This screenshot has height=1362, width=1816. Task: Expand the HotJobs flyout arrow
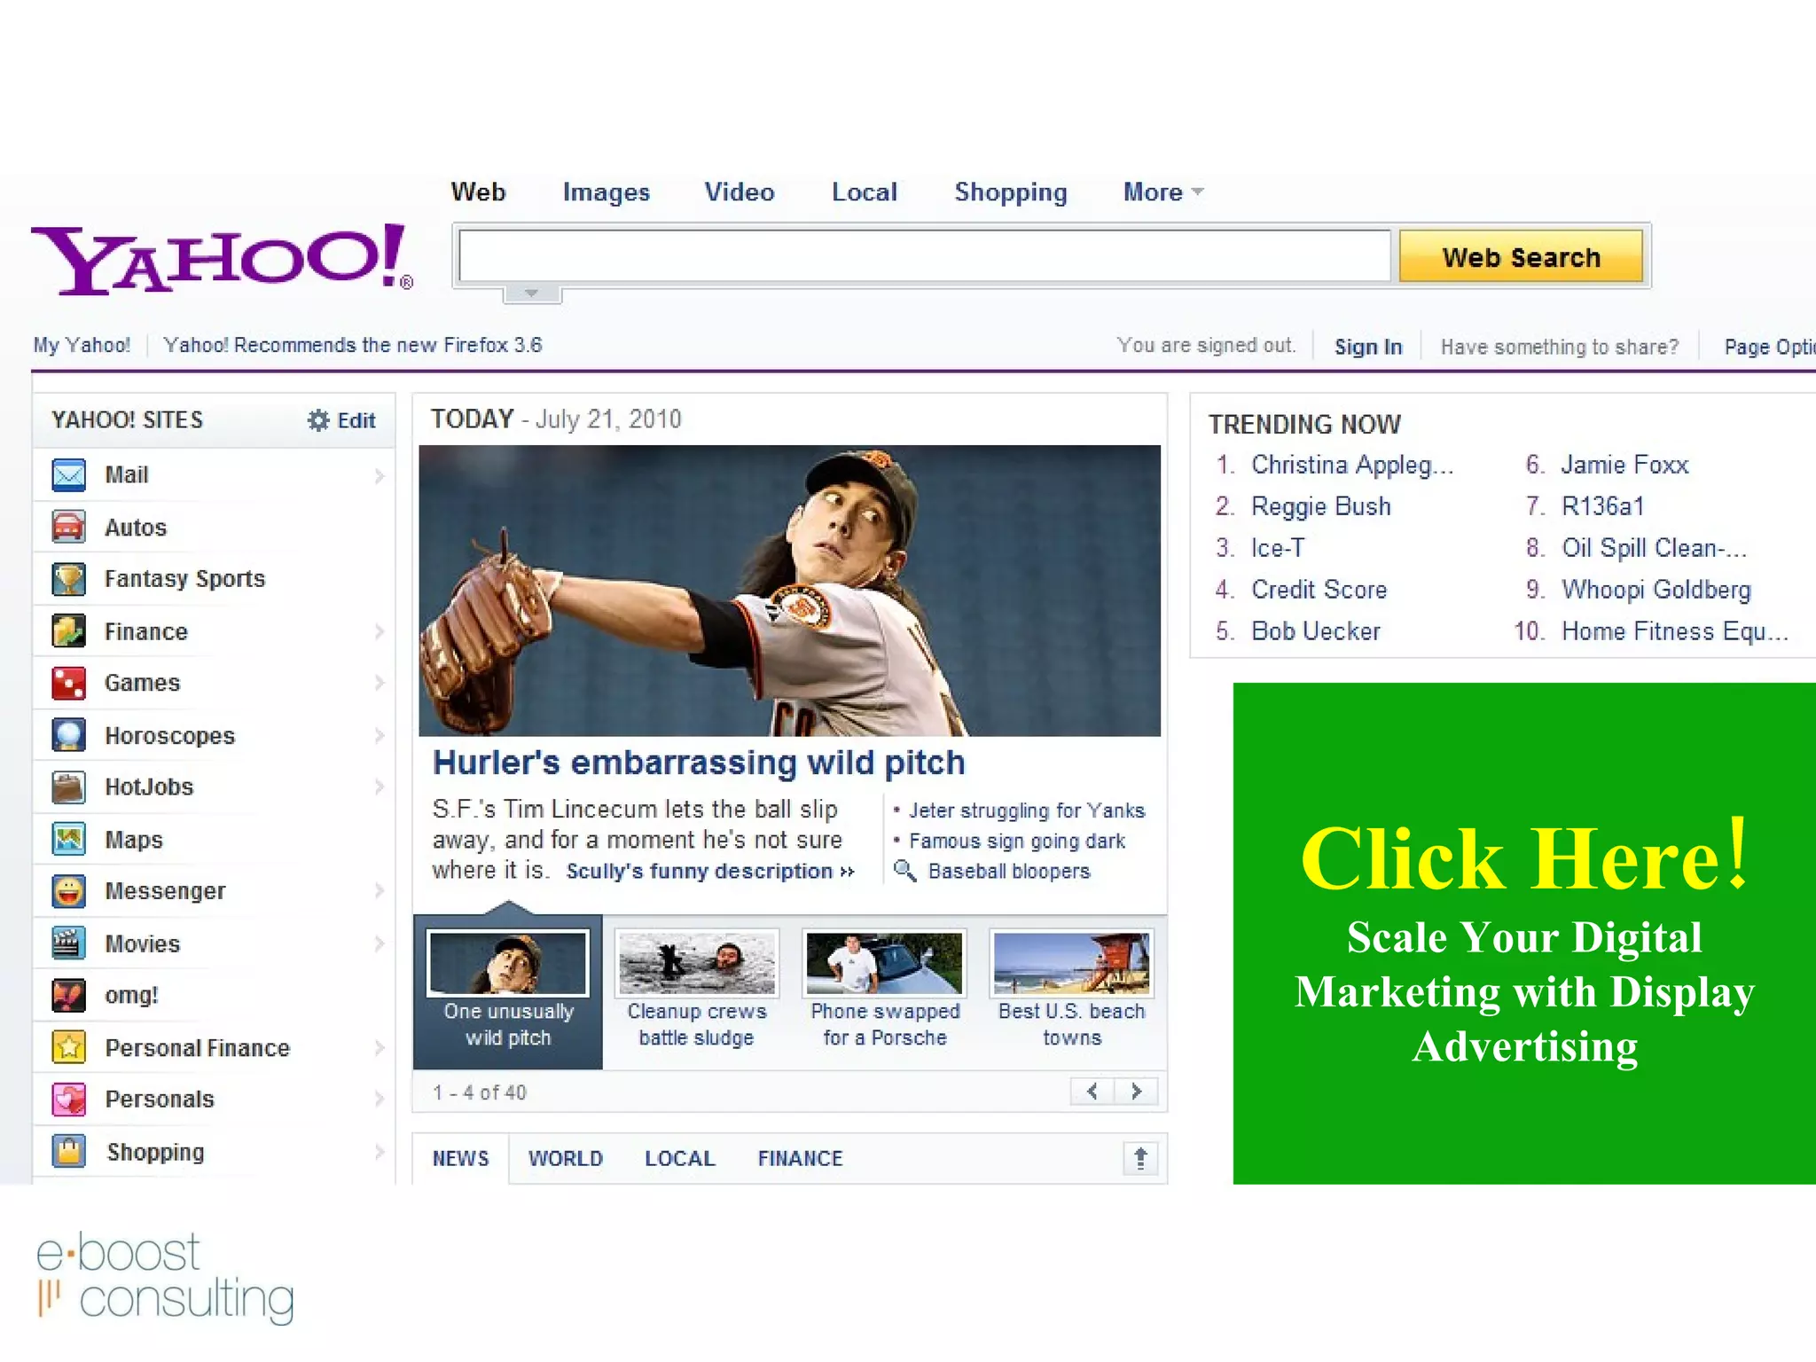380,787
